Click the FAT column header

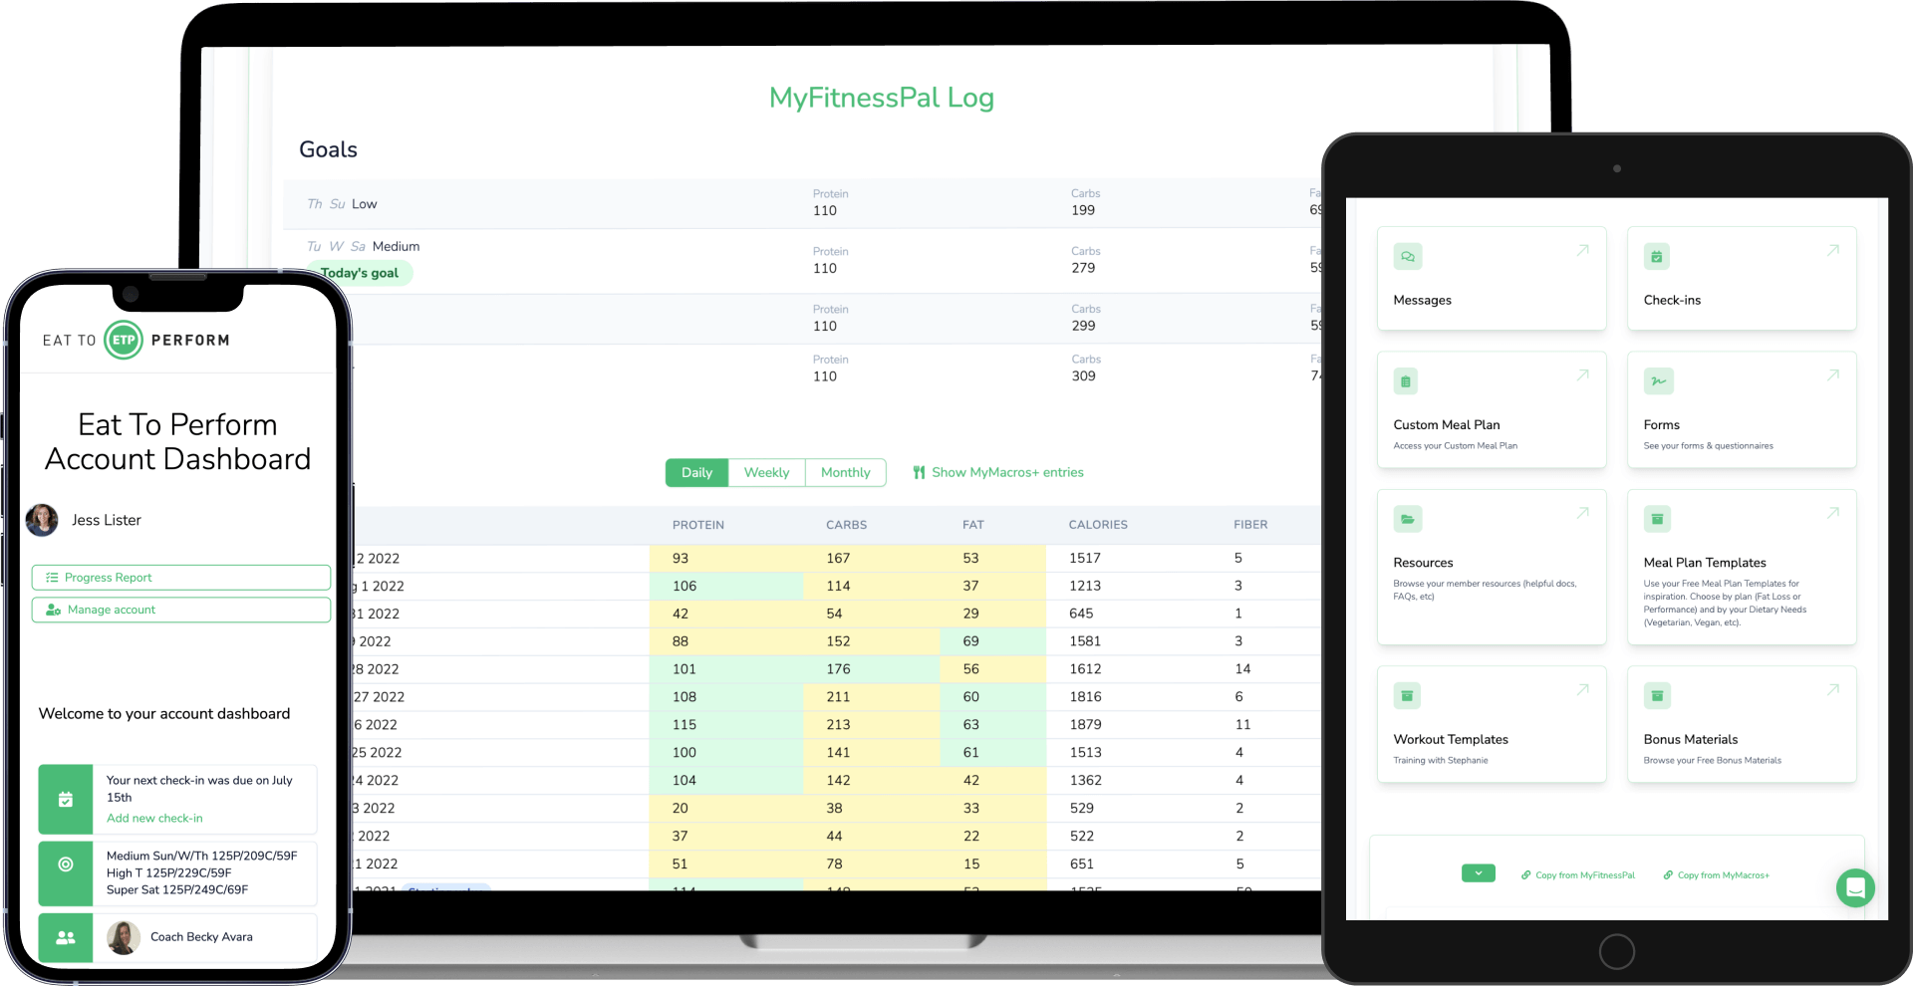point(972,525)
